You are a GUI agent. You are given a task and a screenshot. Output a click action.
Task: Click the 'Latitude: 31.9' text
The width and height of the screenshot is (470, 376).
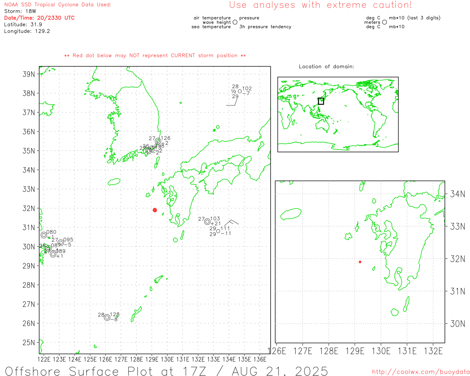click(x=23, y=25)
